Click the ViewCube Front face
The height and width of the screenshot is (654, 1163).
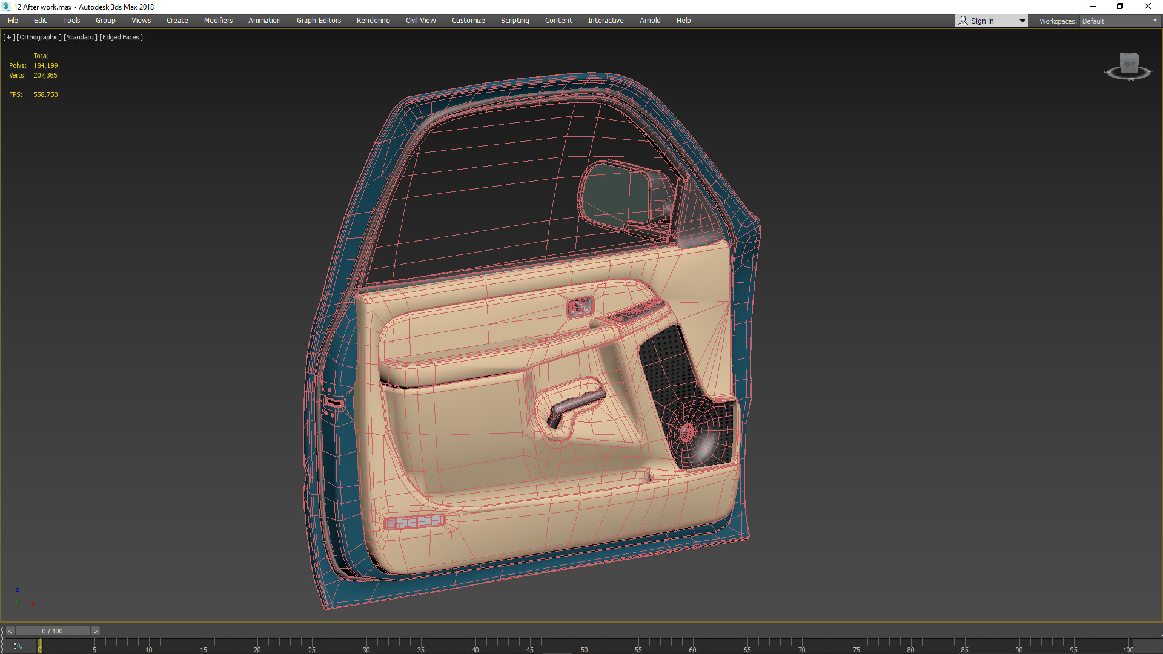click(1129, 63)
